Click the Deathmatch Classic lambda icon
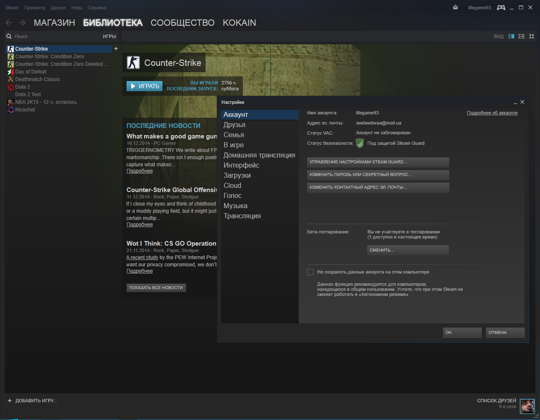The height and width of the screenshot is (420, 540). 11,79
